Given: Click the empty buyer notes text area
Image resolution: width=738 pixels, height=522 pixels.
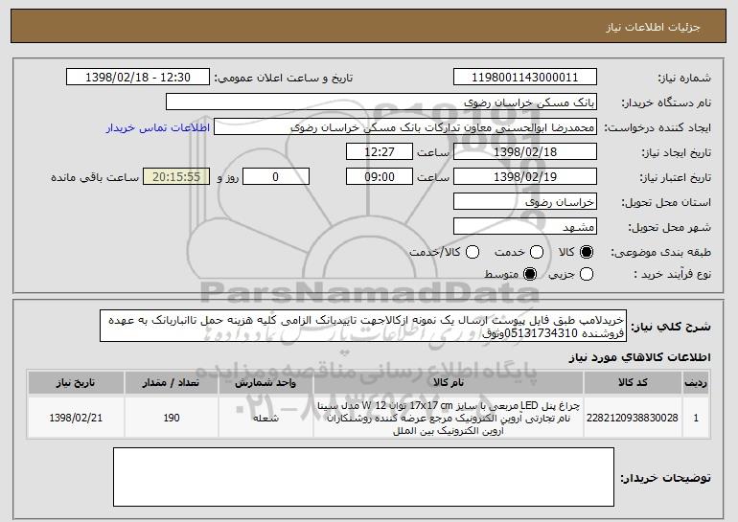Looking at the screenshot, I should (x=363, y=477).
